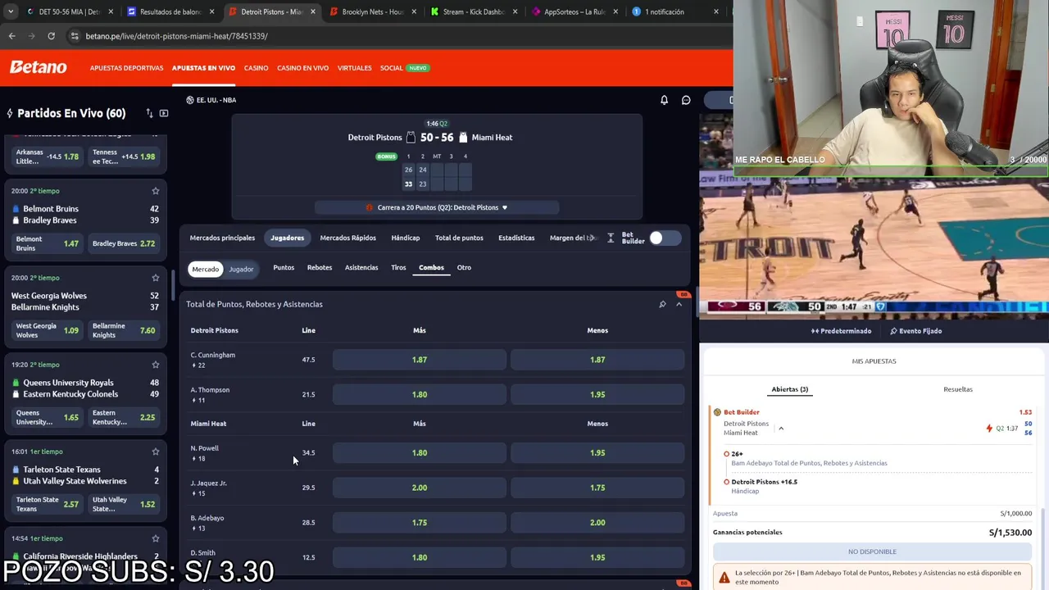The width and height of the screenshot is (1049, 590).
Task: Click the BONUS badge in scoreboard
Action: (386, 157)
